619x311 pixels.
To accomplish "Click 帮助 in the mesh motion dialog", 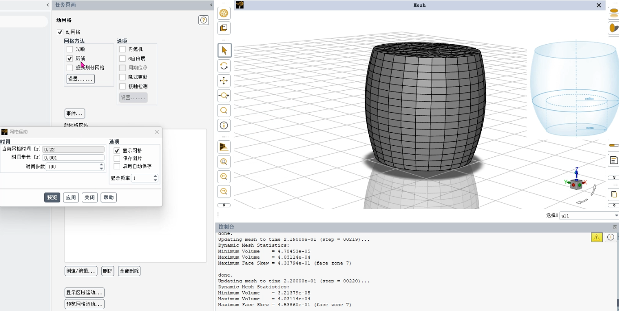I will 109,198.
